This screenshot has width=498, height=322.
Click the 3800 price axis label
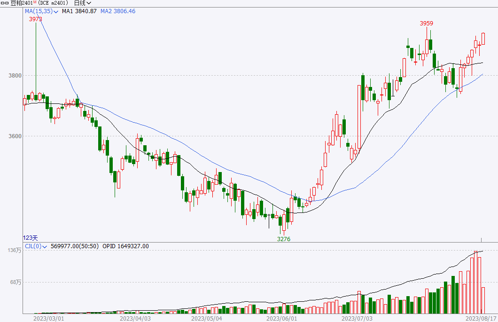(x=15, y=76)
